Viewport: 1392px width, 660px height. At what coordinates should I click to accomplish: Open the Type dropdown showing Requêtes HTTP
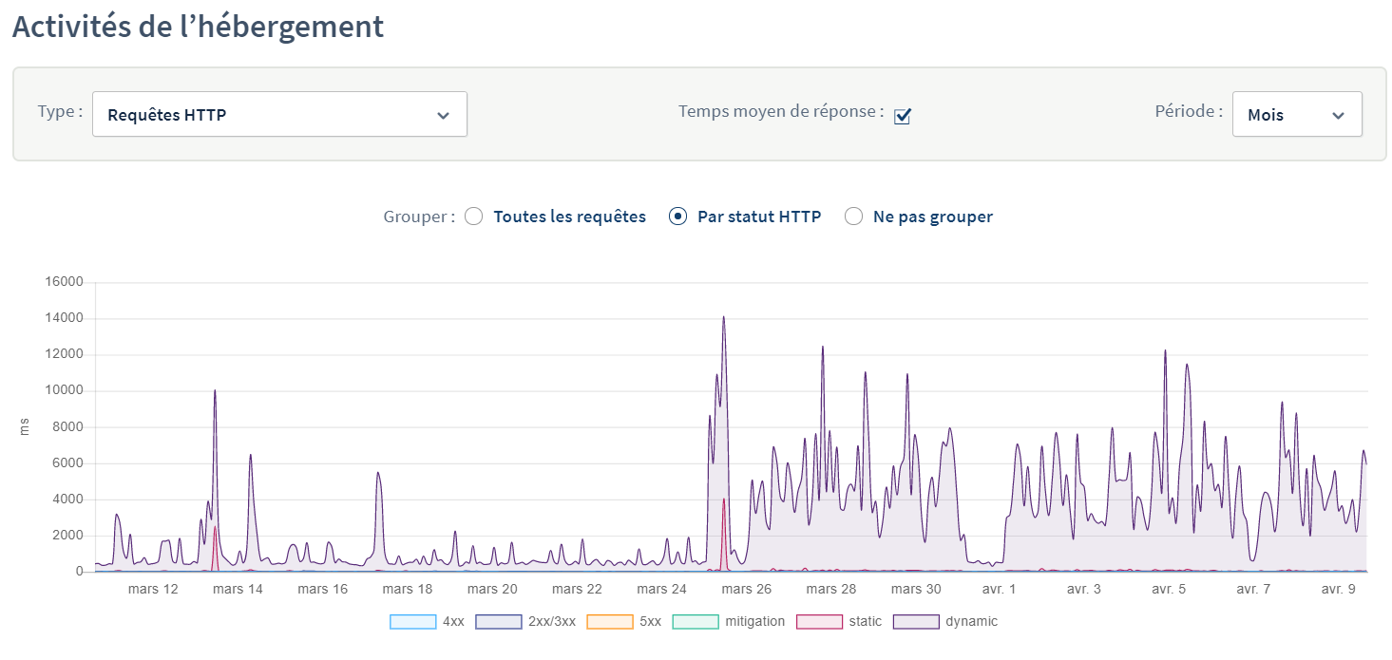click(x=278, y=115)
